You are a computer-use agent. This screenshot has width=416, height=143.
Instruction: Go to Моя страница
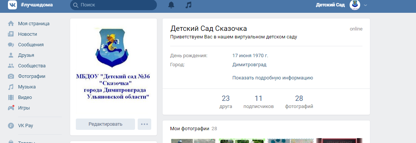click(34, 24)
